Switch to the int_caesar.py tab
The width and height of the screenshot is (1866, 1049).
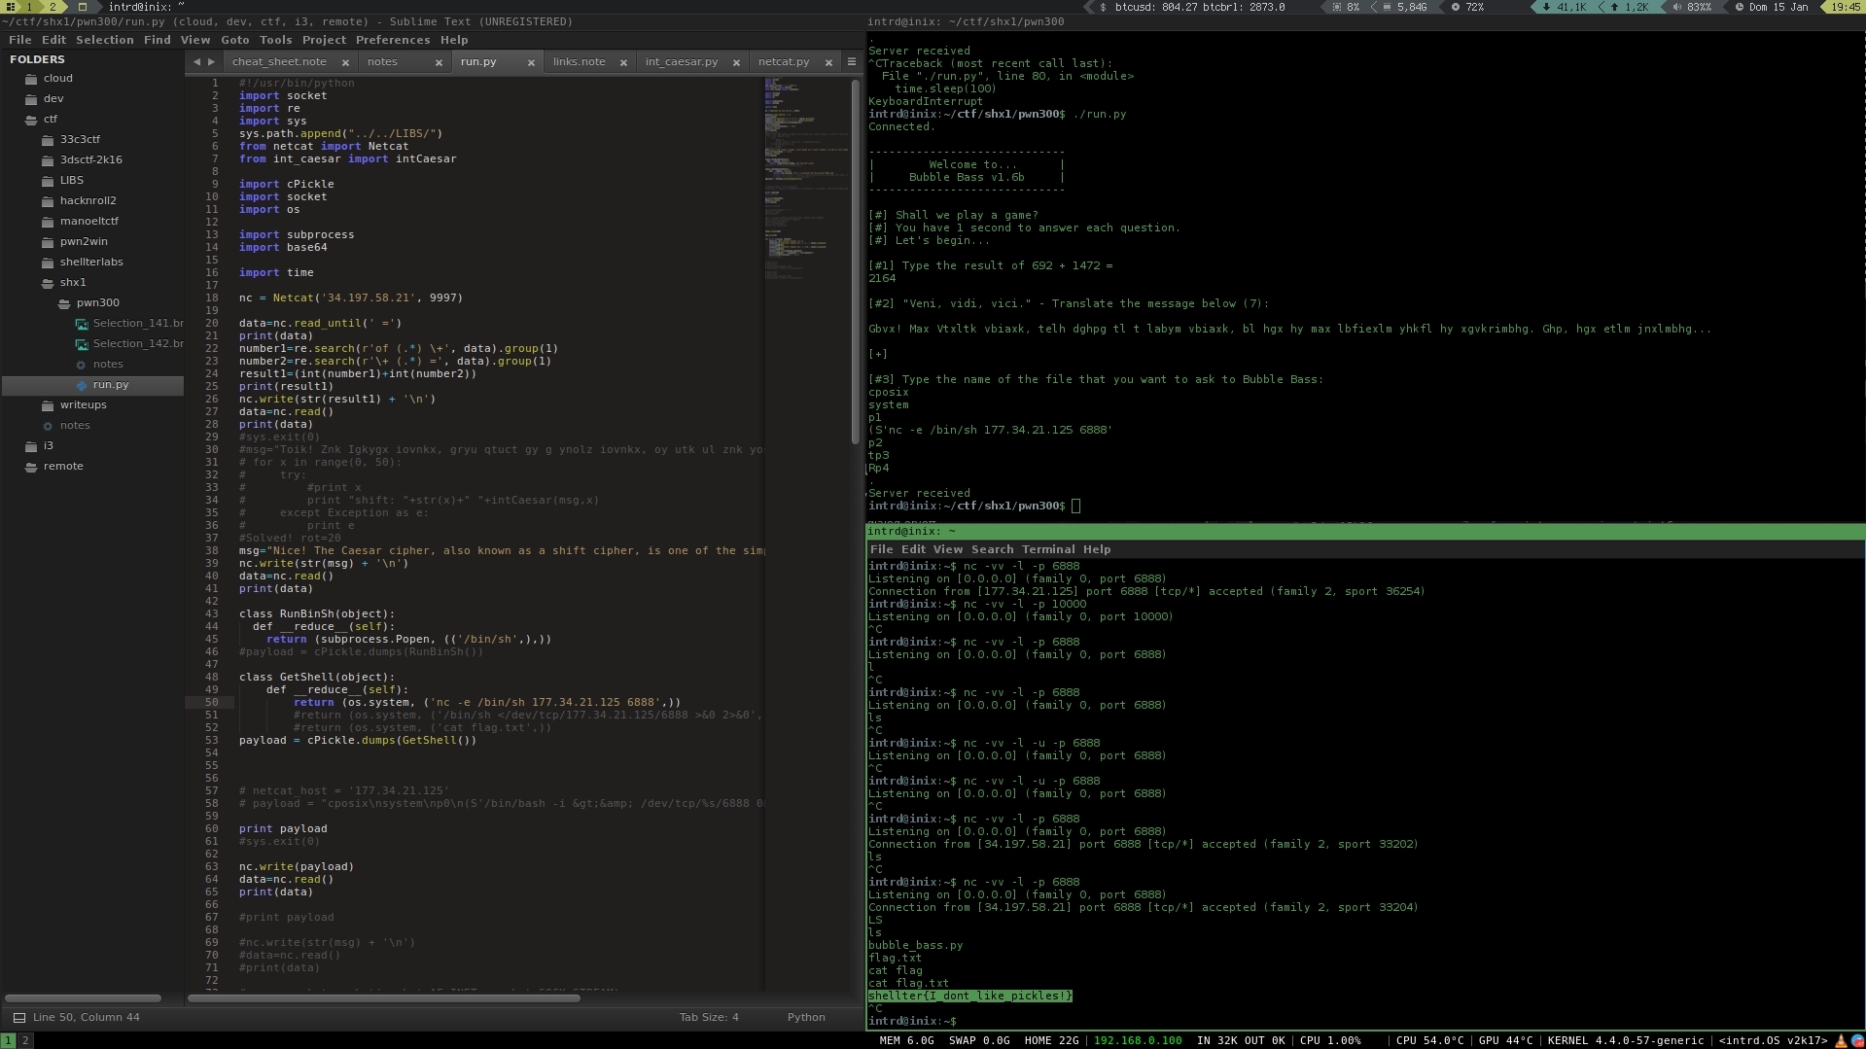[682, 61]
